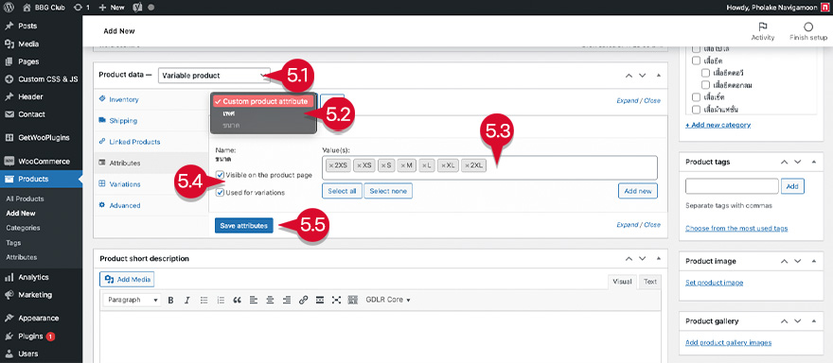Check the เสื้อยืด category checkbox
833x363 pixels.
point(696,60)
